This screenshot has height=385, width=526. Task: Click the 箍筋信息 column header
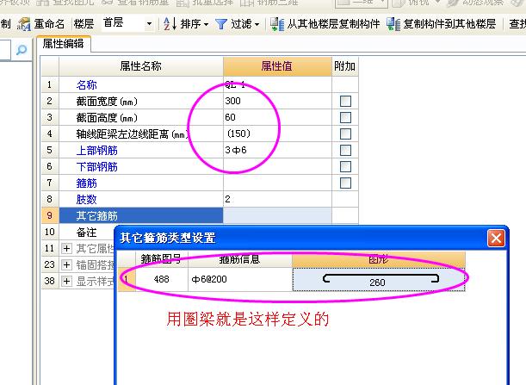(x=239, y=259)
